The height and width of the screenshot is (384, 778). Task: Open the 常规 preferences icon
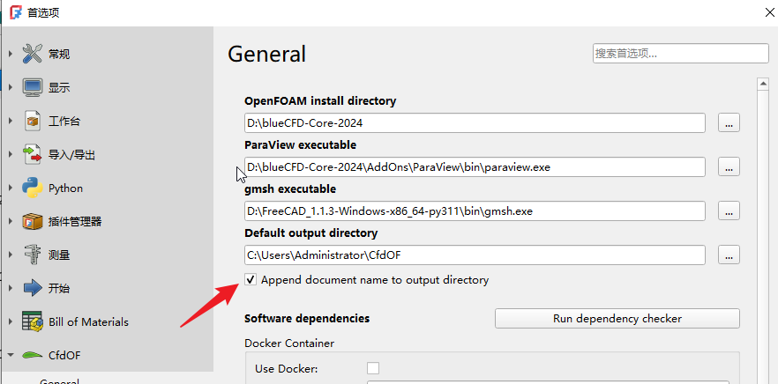click(33, 54)
